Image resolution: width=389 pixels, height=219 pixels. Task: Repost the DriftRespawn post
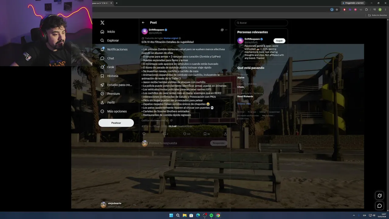(164, 134)
